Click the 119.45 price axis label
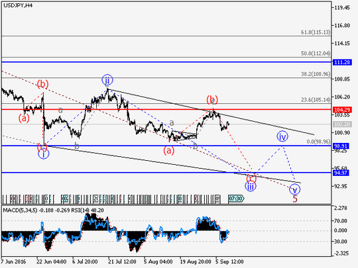 point(342,8)
